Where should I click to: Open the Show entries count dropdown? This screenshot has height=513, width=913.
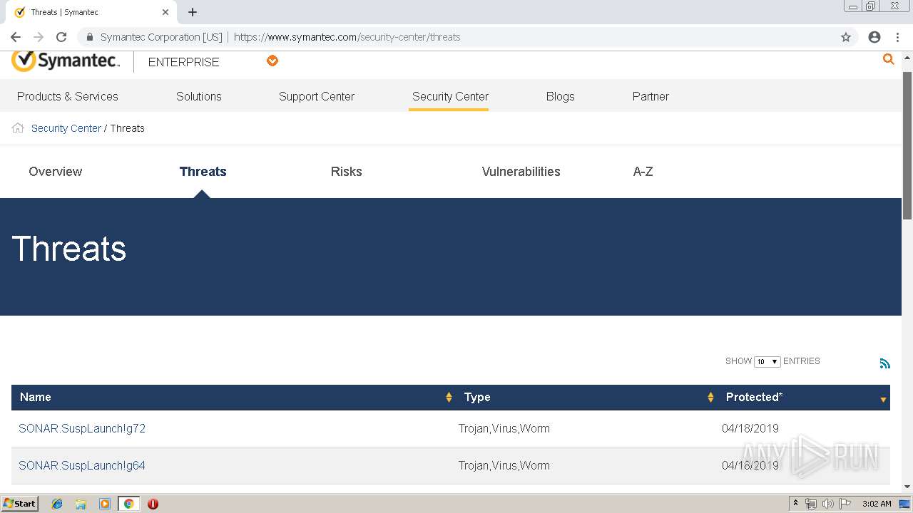(x=767, y=362)
